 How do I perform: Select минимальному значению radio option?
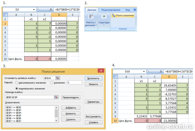pos(17,88)
